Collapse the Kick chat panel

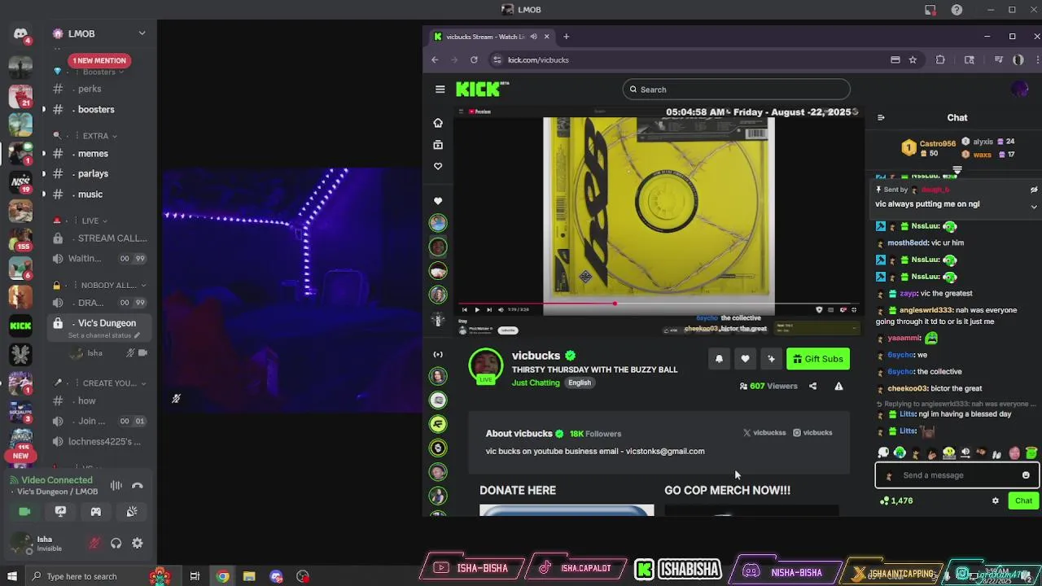point(881,118)
